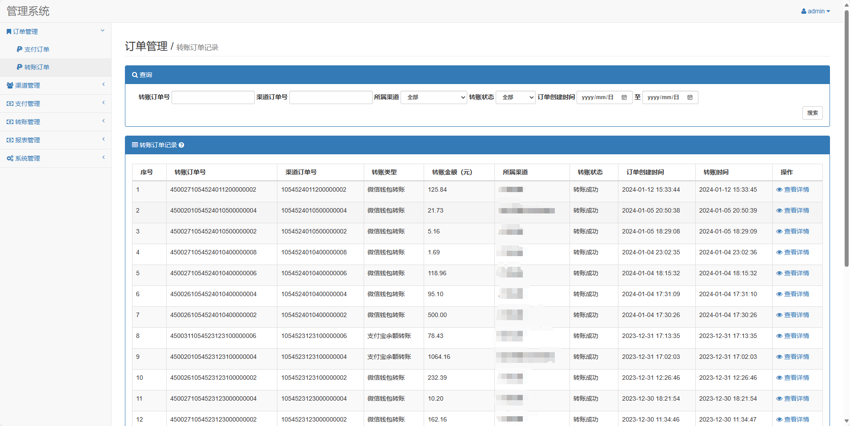Click the table icon in 转账订单记录 header
This screenshot has height=426, width=850.
tap(135, 145)
